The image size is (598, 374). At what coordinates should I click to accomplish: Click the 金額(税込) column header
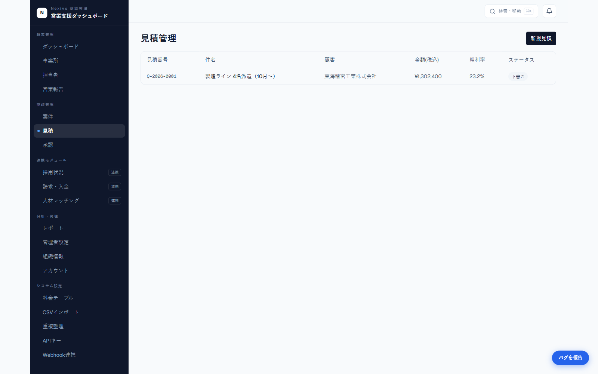coord(427,60)
